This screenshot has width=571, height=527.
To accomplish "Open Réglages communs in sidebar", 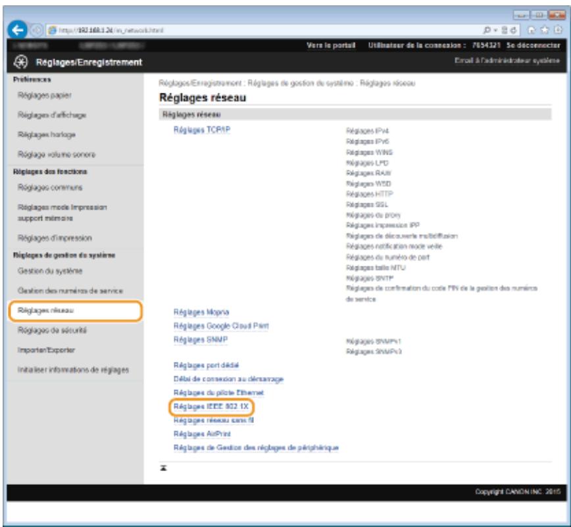I will [50, 188].
